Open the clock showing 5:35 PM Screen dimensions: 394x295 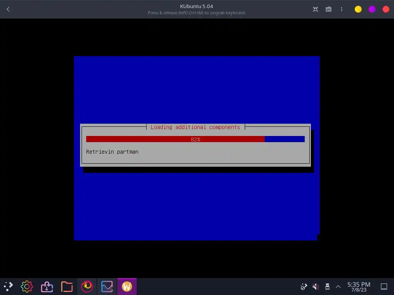click(x=359, y=287)
